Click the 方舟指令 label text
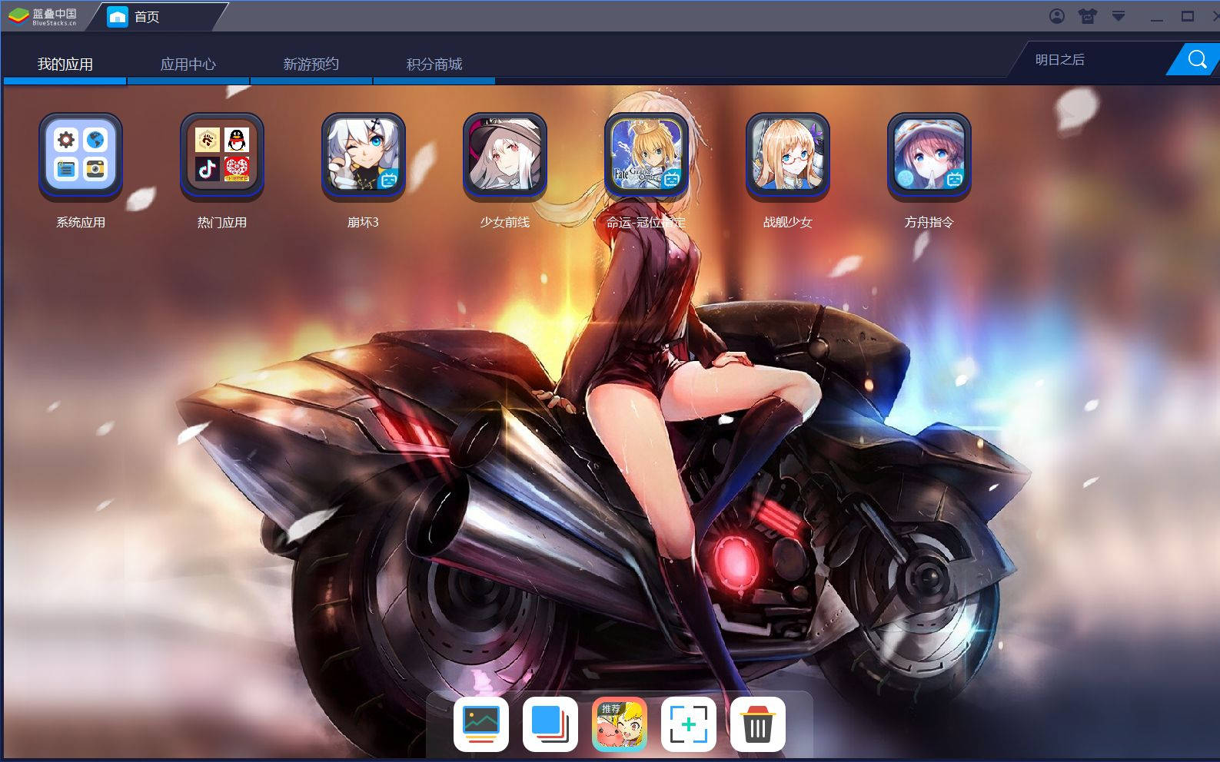The width and height of the screenshot is (1220, 762). point(929,222)
